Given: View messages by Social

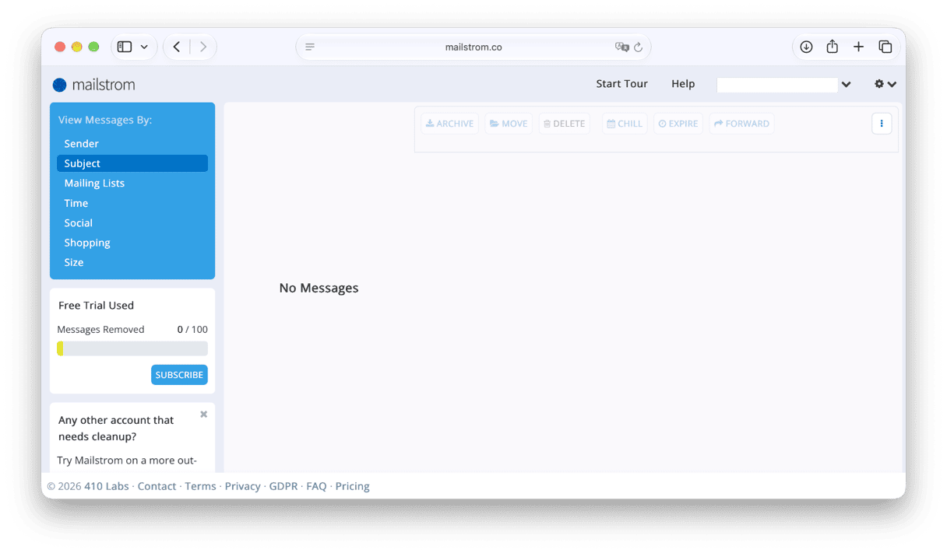Looking at the screenshot, I should point(132,223).
